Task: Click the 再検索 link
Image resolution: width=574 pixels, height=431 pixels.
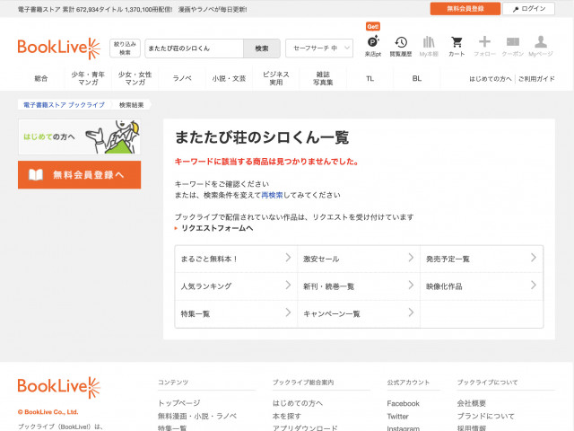Action: pos(272,195)
